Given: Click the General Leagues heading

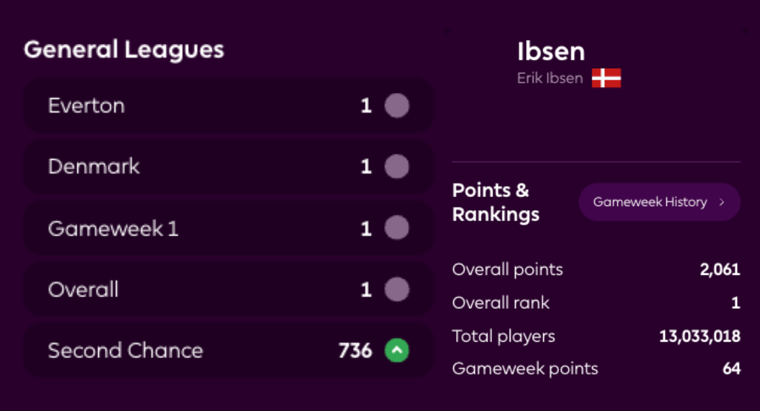Looking at the screenshot, I should coord(124,50).
